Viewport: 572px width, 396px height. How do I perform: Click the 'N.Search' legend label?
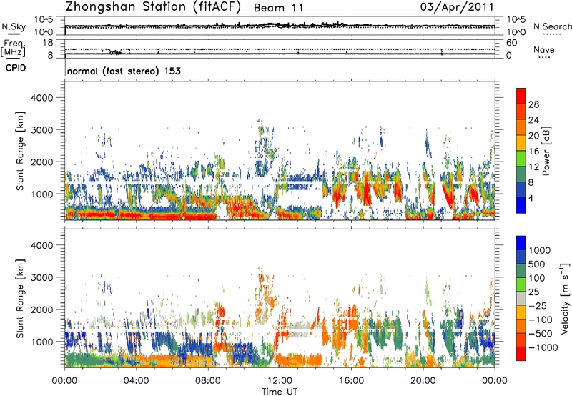tap(552, 26)
